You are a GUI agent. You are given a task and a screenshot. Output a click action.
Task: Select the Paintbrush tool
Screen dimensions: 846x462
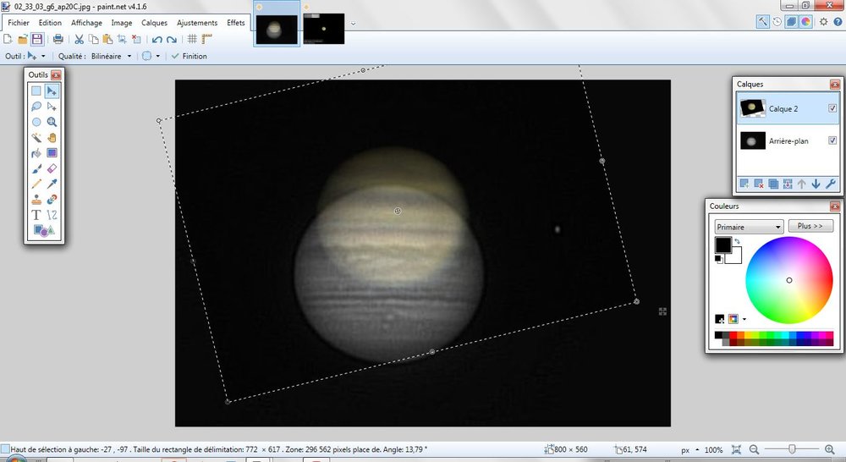click(36, 169)
